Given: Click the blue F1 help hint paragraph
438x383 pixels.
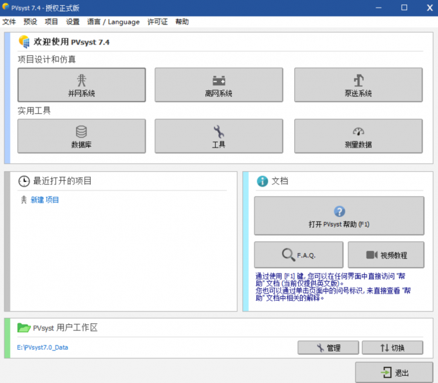Looking at the screenshot, I should [x=333, y=287].
